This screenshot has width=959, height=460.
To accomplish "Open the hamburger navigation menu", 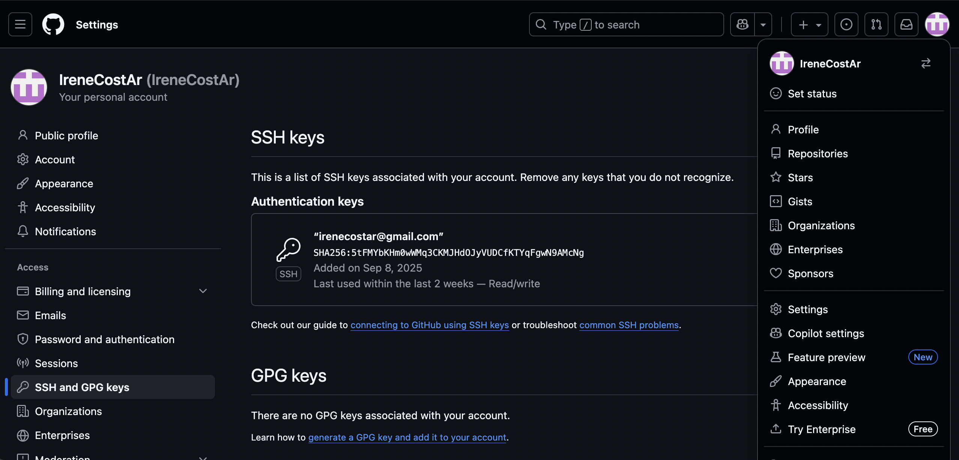I will click(20, 24).
